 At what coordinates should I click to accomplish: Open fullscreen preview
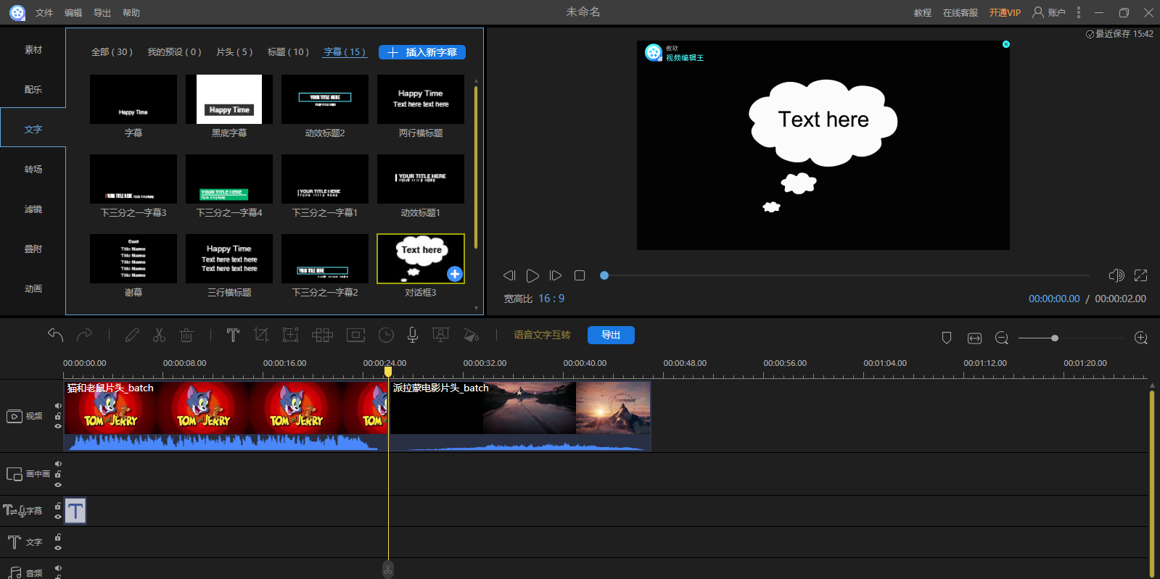pyautogui.click(x=1141, y=275)
